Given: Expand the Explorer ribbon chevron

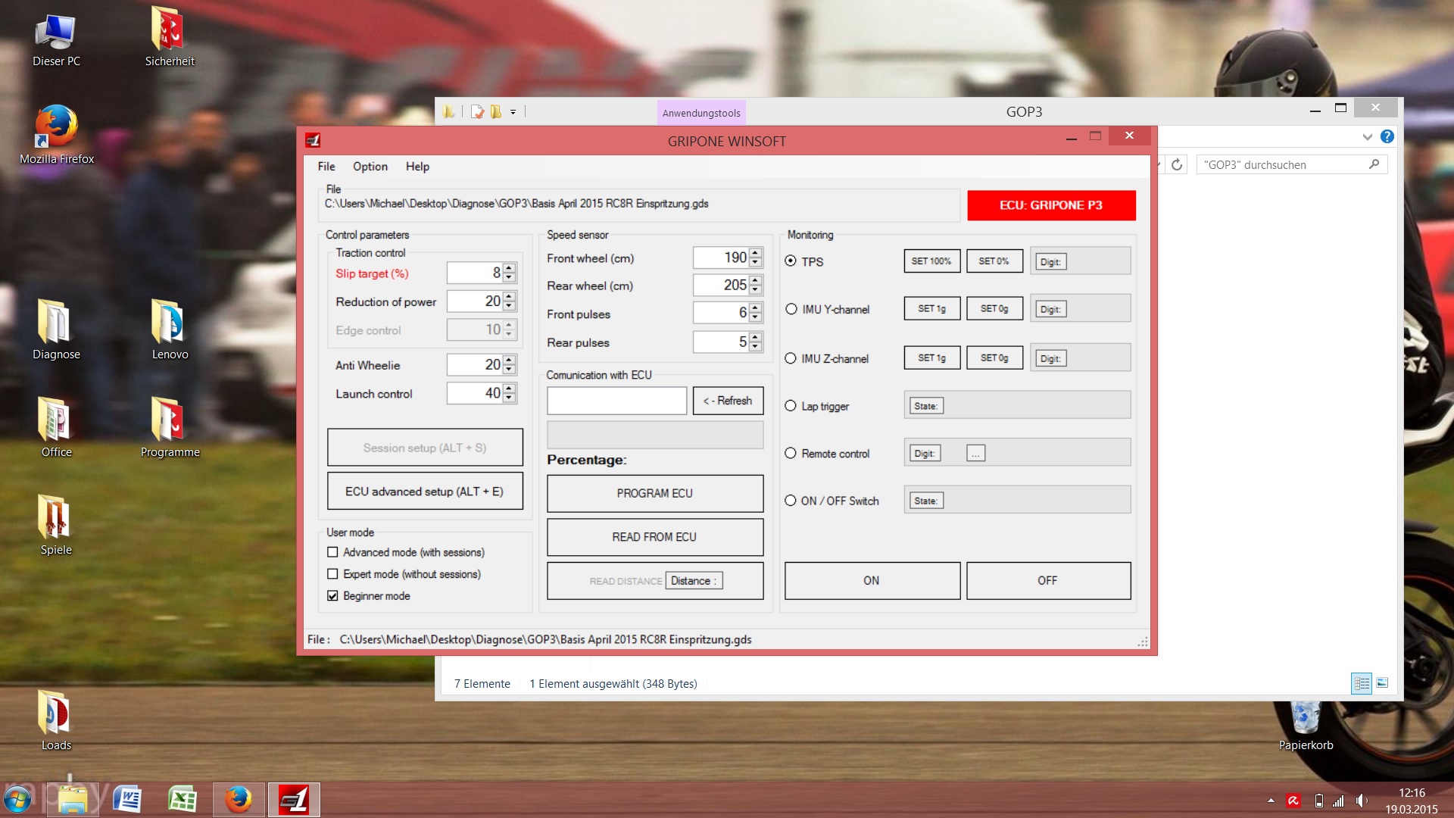Looking at the screenshot, I should (x=1367, y=137).
